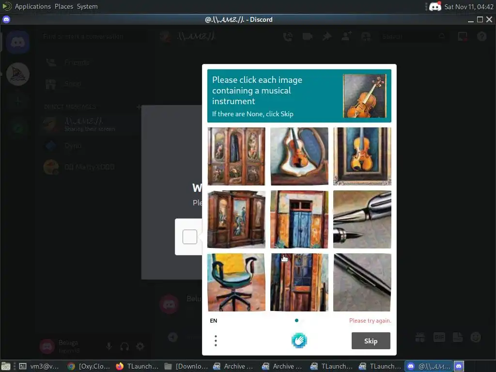
Task: Open the emoji picker icon
Action: (x=476, y=337)
